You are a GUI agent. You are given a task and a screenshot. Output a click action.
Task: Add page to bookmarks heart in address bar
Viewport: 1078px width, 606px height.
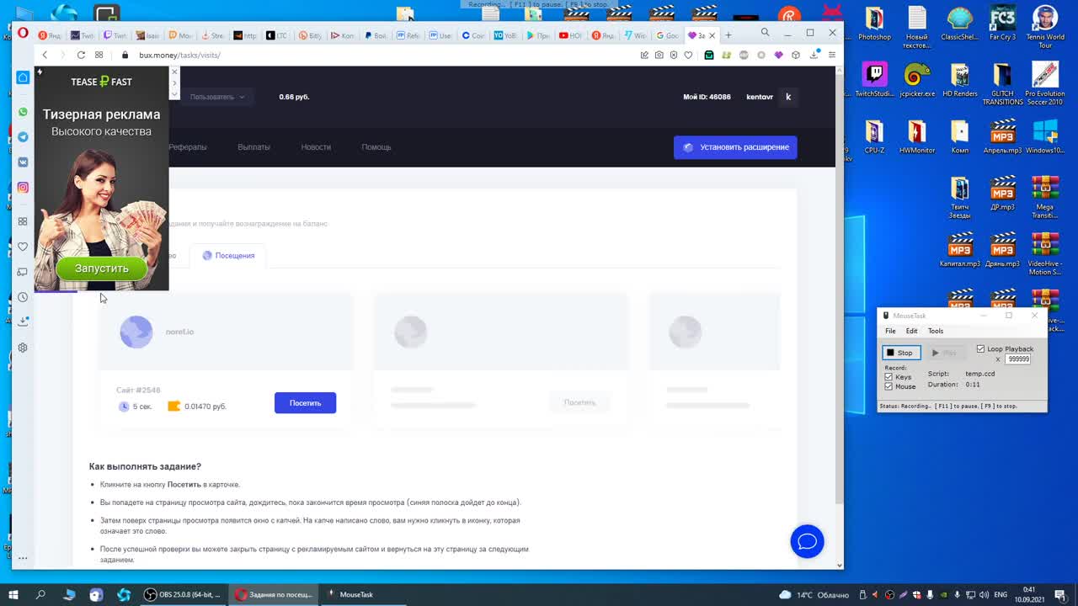click(688, 55)
